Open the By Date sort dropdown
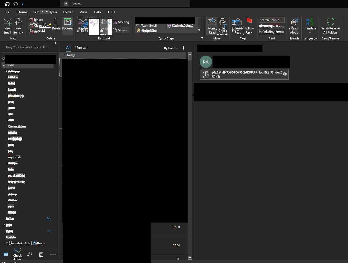Viewport: 348px width, 263px height. (171, 48)
